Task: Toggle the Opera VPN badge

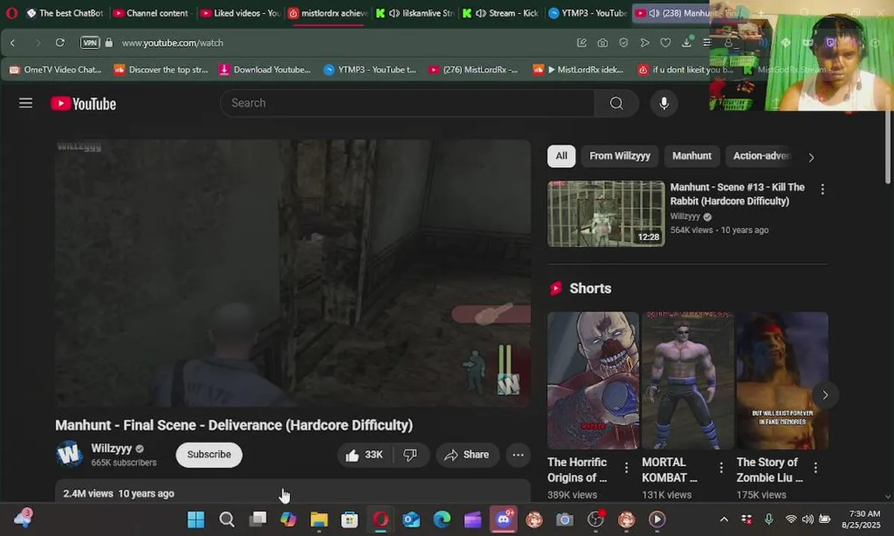Action: [90, 43]
